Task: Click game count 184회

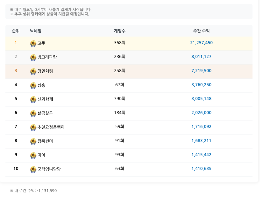Action: point(120,113)
